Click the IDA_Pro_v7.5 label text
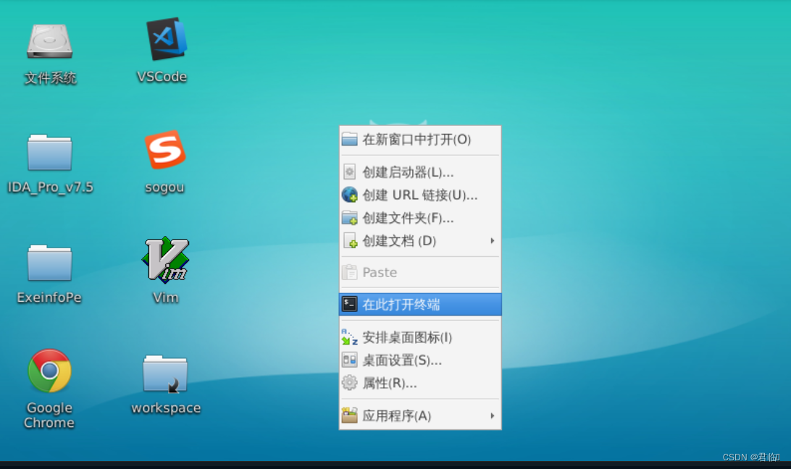The height and width of the screenshot is (469, 791). tap(51, 187)
